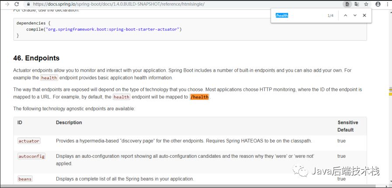Image resolution: width=392 pixels, height=188 pixels.
Task: Click the 'health' code in the first paragraph
Action: [49, 78]
